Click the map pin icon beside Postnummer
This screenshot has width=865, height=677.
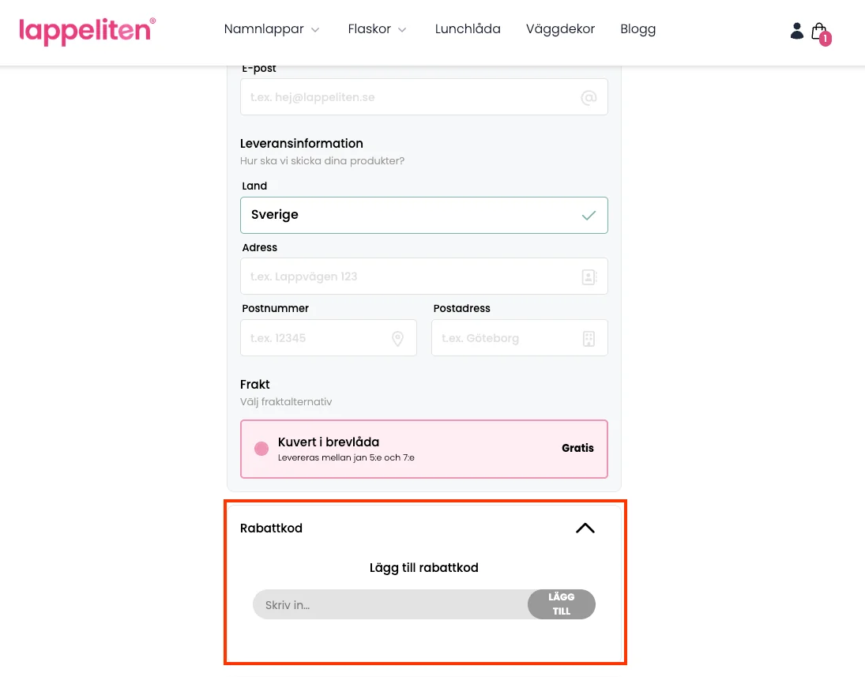397,338
